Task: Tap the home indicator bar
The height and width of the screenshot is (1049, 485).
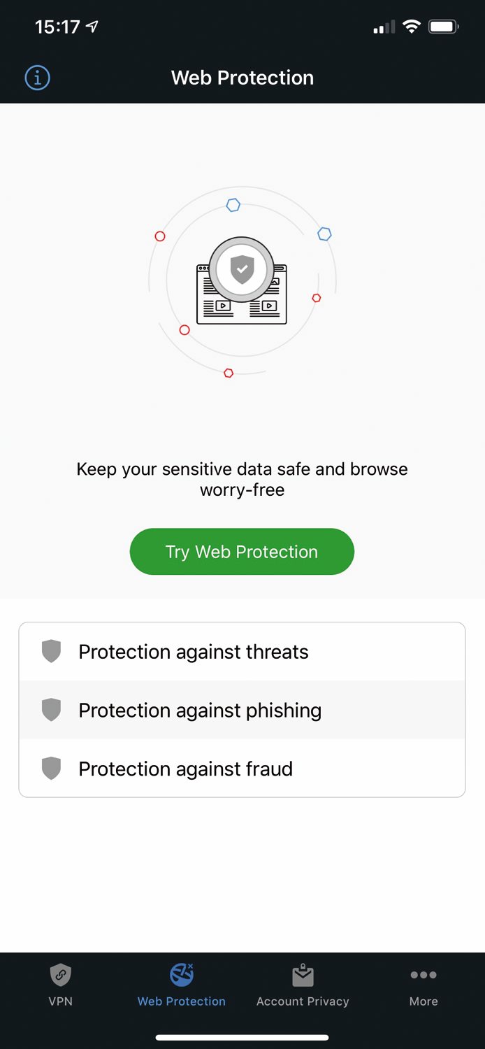Action: tap(242, 1038)
